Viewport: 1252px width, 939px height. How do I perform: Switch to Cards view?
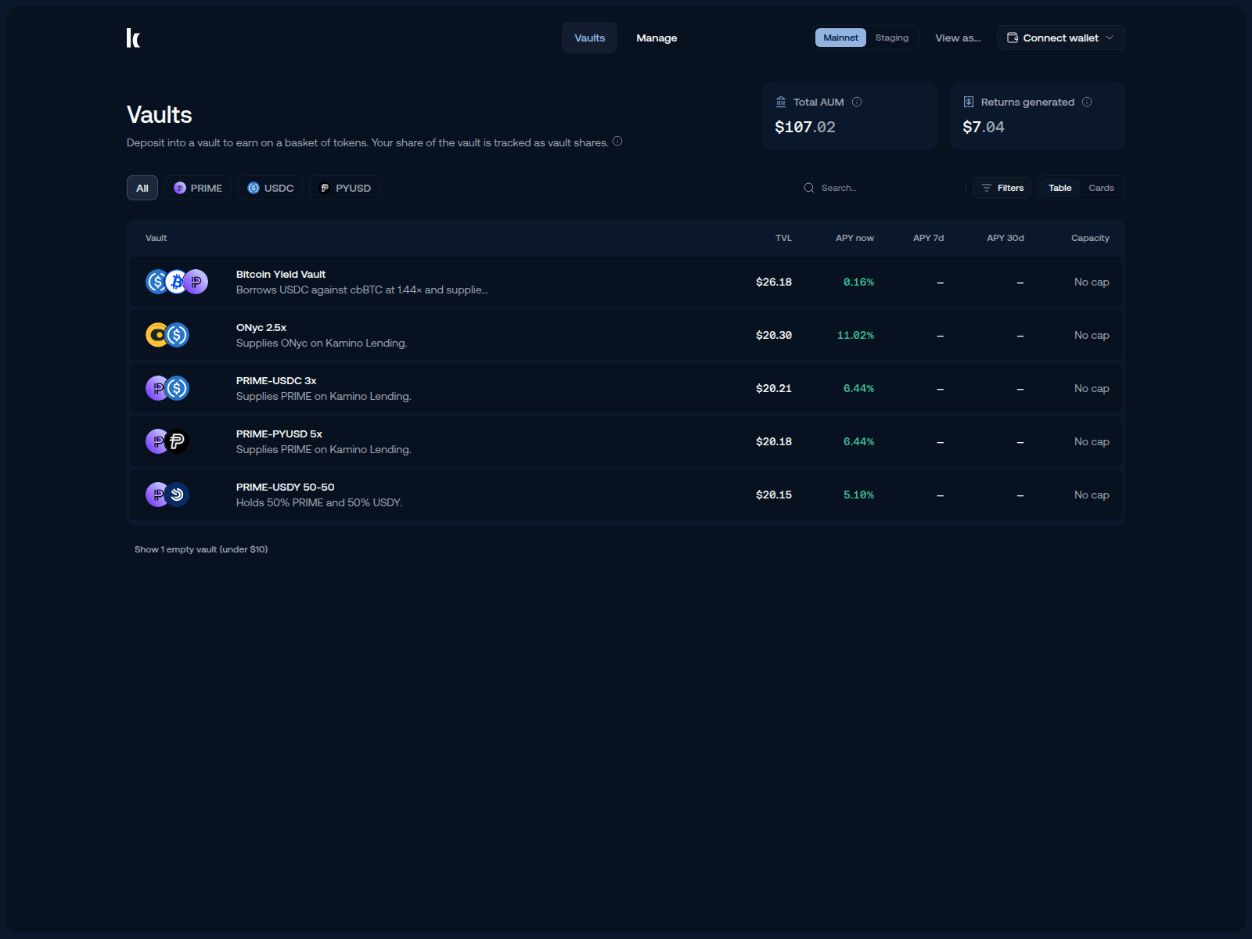pos(1101,188)
